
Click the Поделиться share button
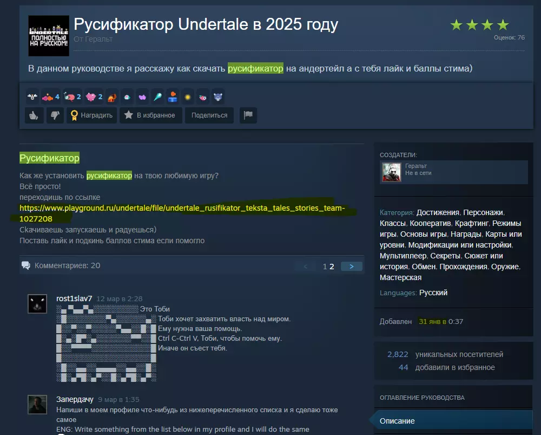click(x=209, y=115)
